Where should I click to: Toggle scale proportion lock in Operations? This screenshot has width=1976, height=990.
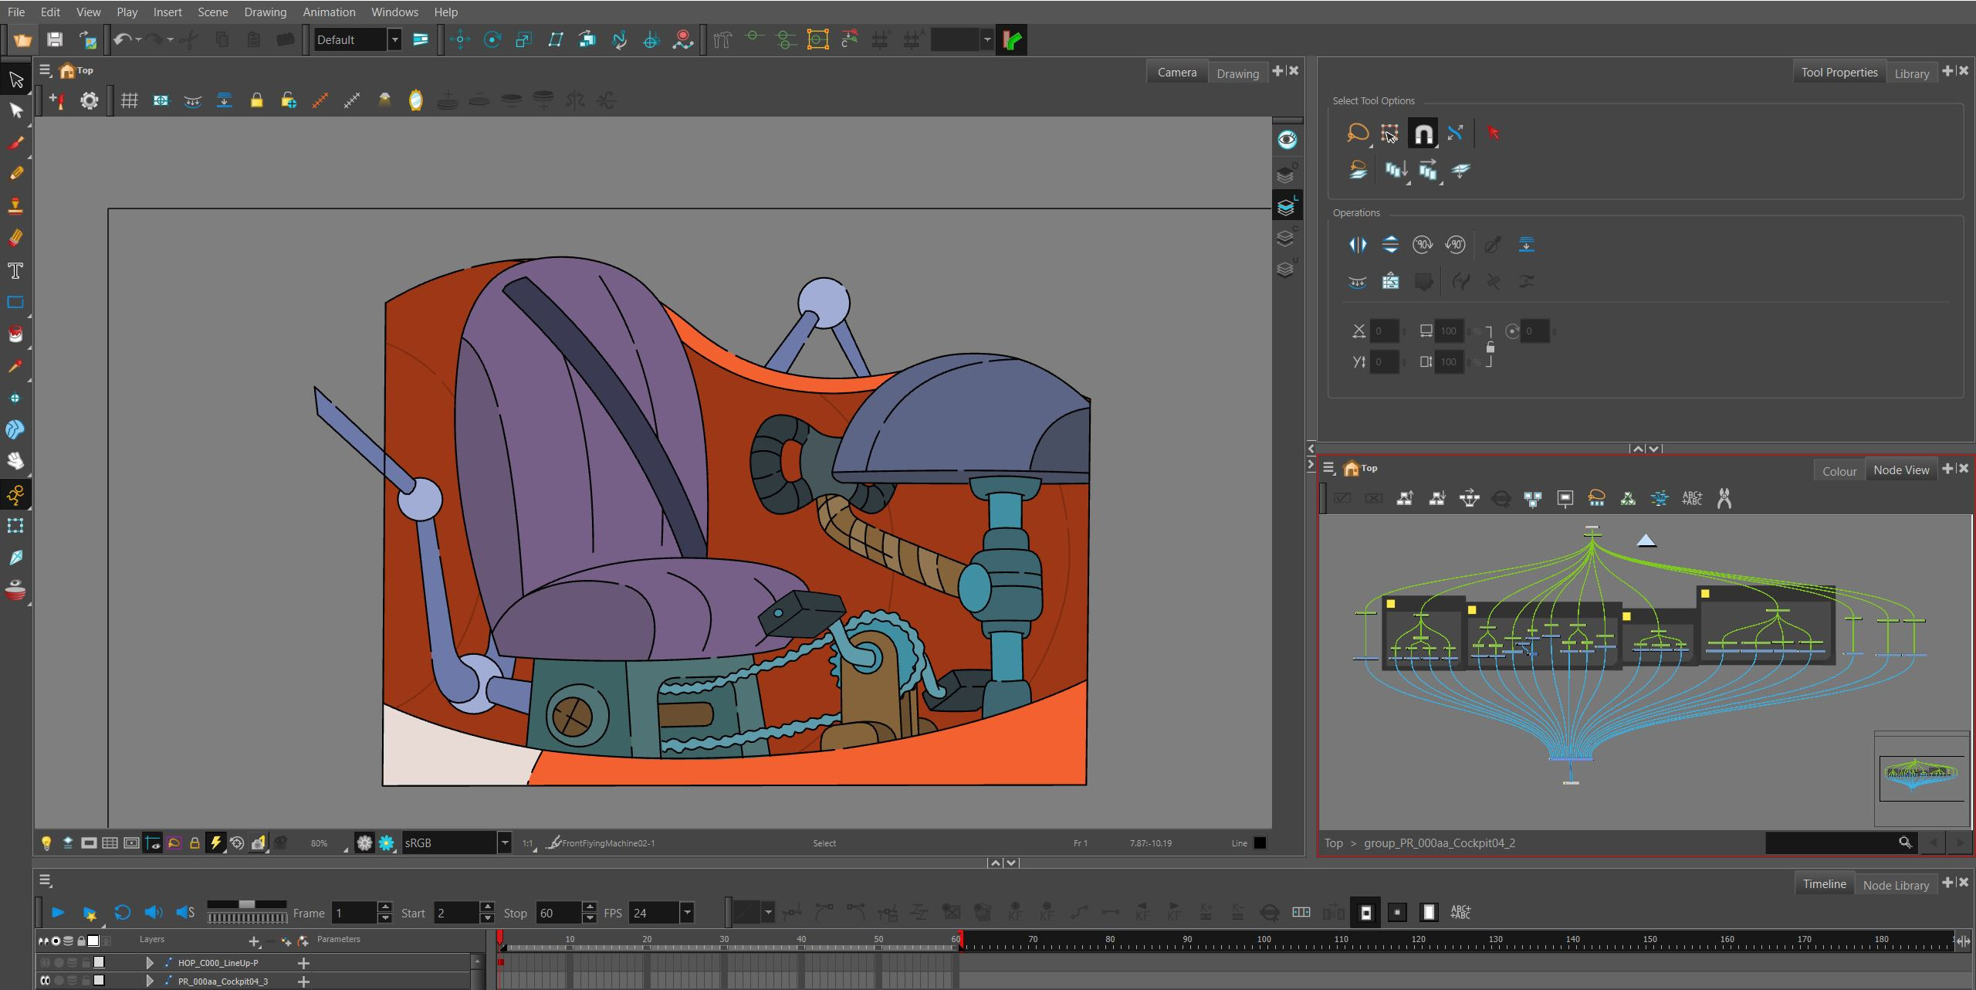(1490, 347)
